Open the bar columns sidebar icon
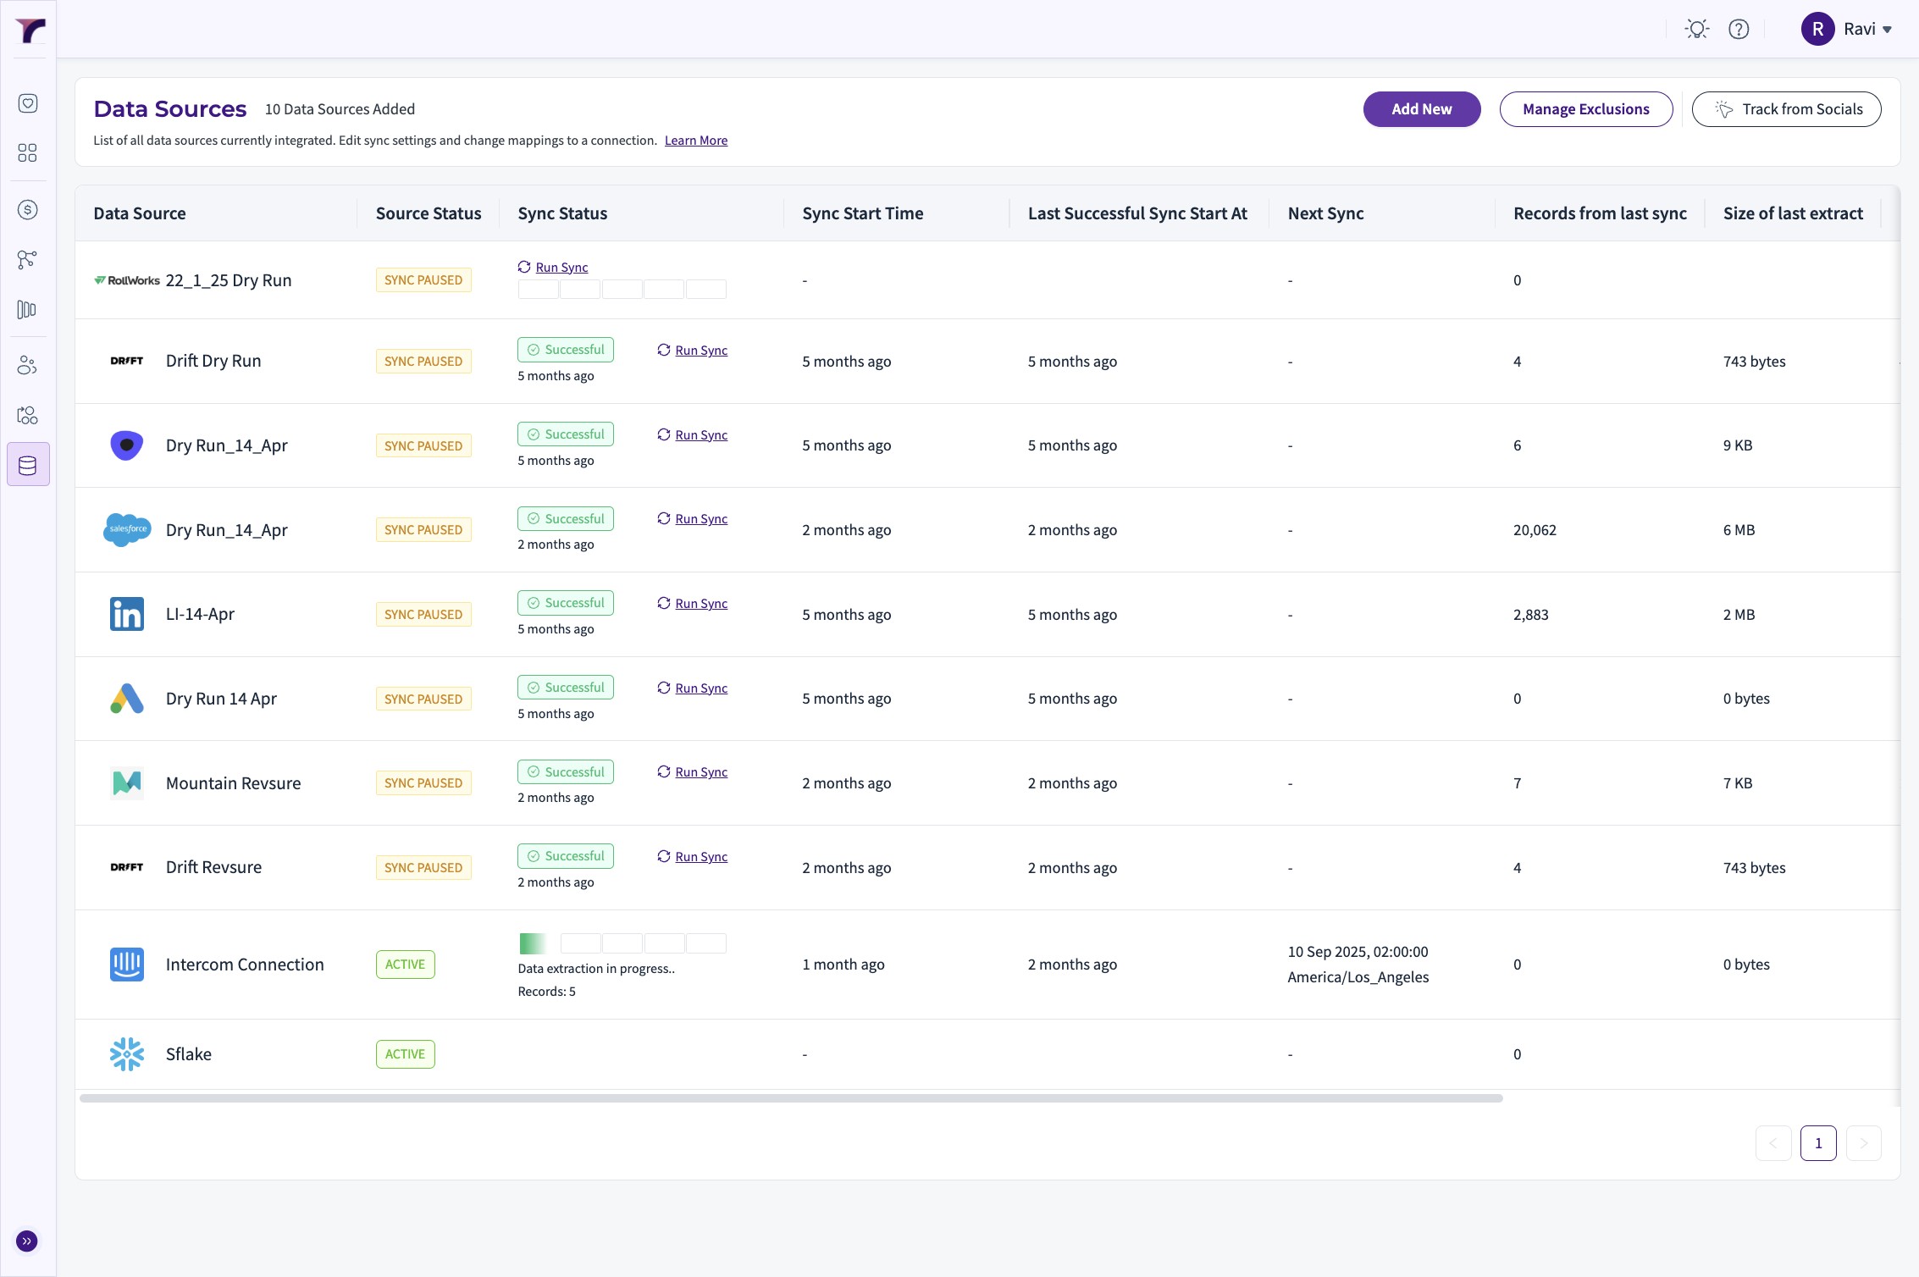The width and height of the screenshot is (1919, 1277). pos(28,310)
